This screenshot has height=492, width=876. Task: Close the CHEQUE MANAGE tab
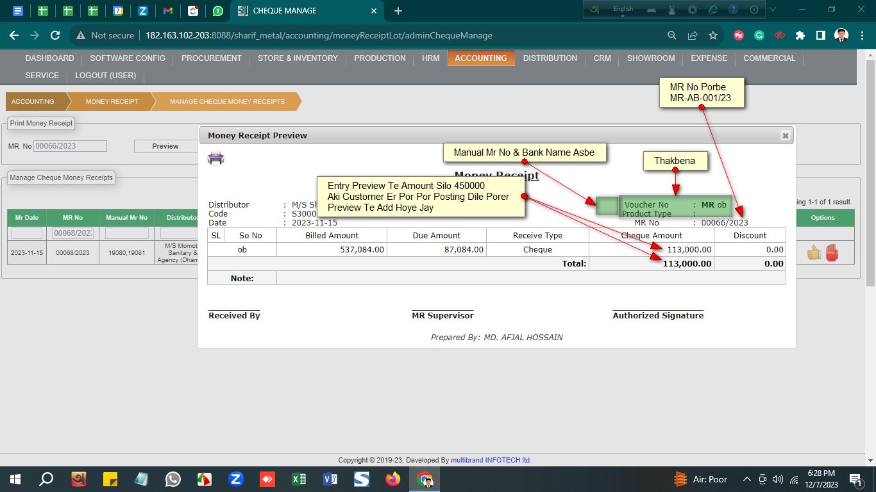pyautogui.click(x=375, y=11)
